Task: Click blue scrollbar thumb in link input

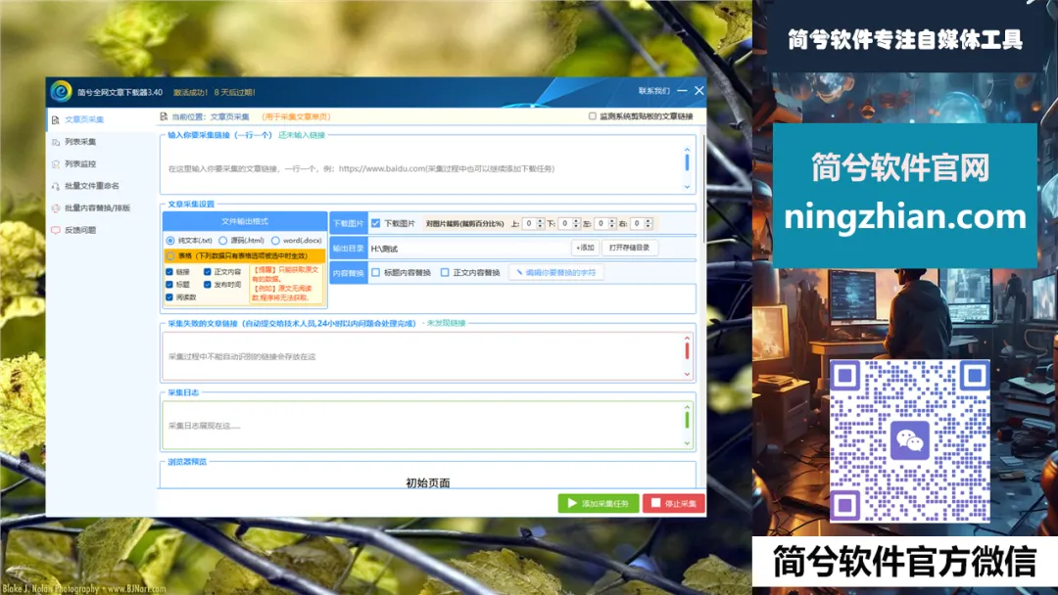Action: coord(687,162)
